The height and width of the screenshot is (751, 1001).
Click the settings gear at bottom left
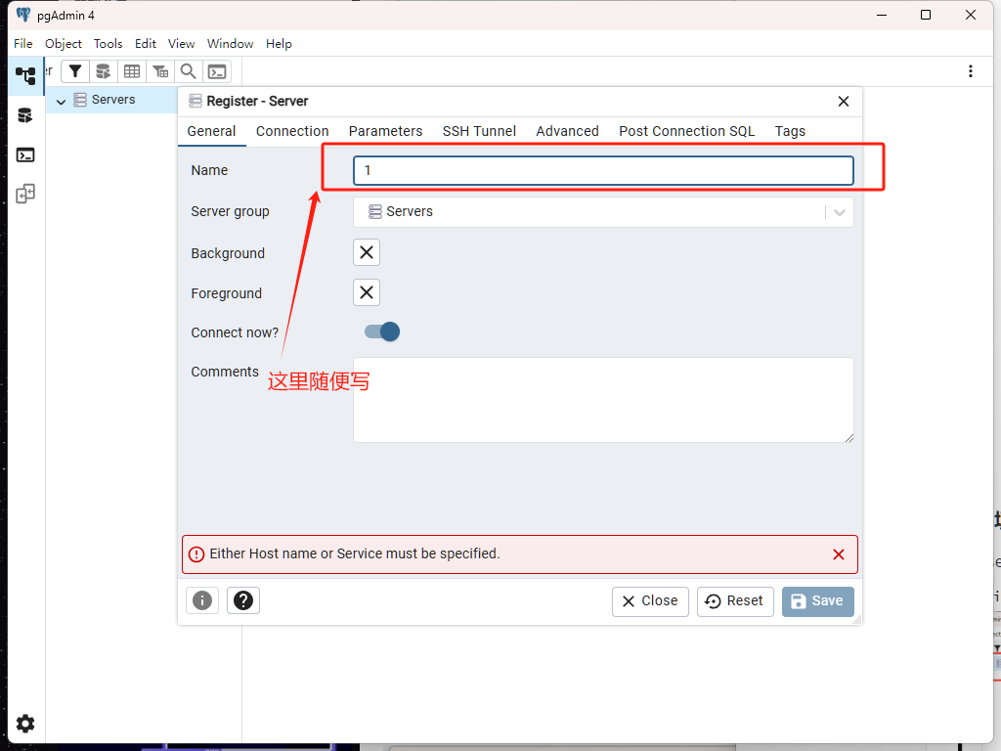(x=25, y=724)
